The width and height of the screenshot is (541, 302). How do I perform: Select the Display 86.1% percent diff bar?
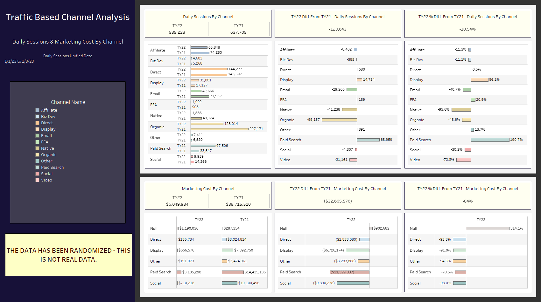pyautogui.click(x=479, y=80)
